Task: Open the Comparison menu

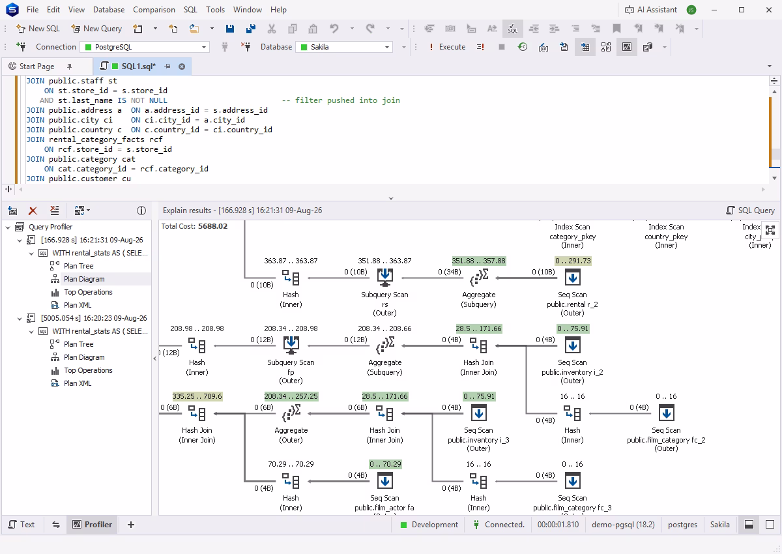Action: coord(154,10)
